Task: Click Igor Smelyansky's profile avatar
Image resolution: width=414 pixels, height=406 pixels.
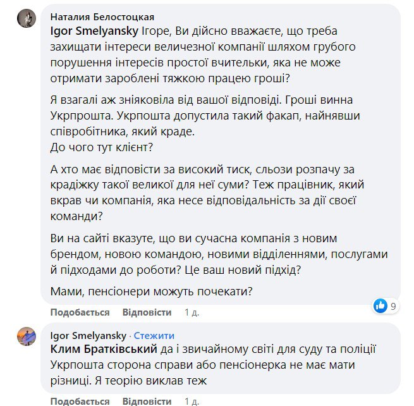Action: [x=26, y=336]
